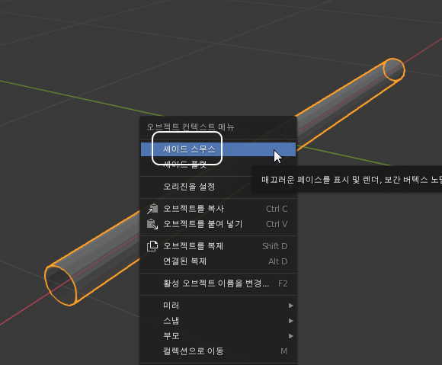This screenshot has height=365, width=442.
Task: Click the Shift D shortcut label
Action: click(x=275, y=246)
